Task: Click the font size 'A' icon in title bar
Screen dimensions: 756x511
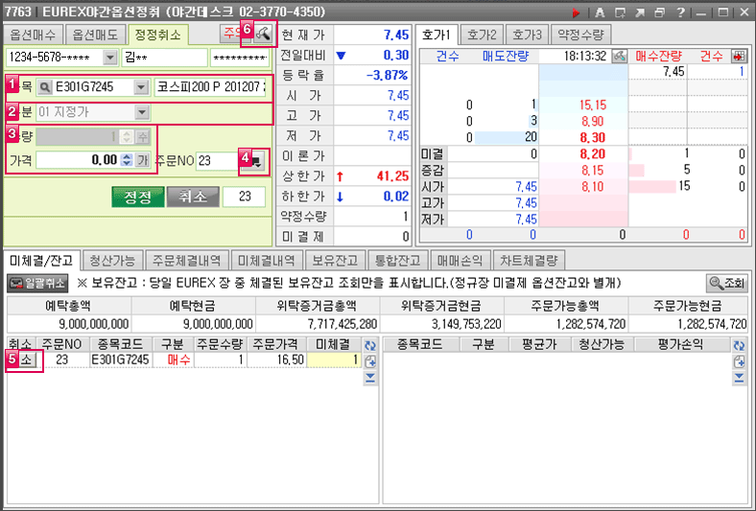Action: (x=600, y=12)
